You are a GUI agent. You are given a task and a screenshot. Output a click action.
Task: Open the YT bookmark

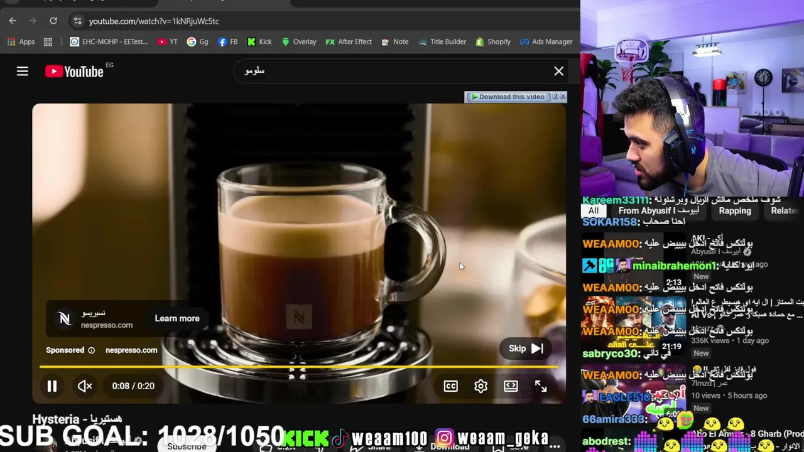(168, 42)
